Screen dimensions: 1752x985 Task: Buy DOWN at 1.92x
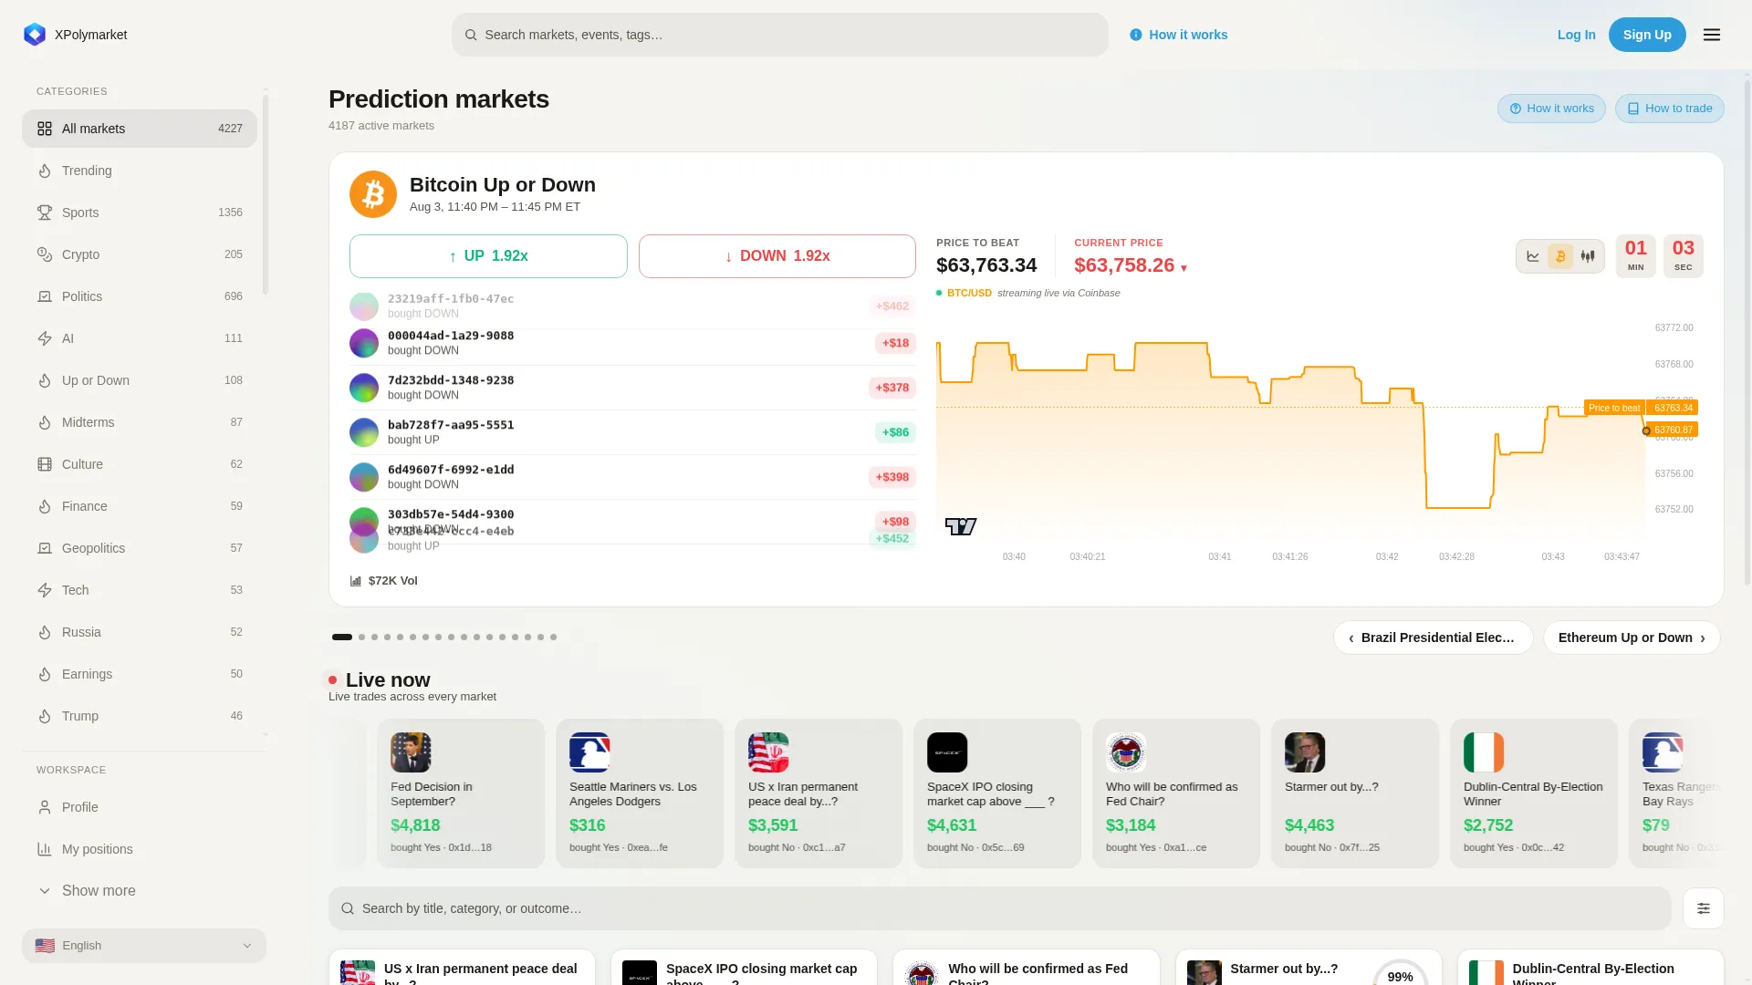coord(777,256)
